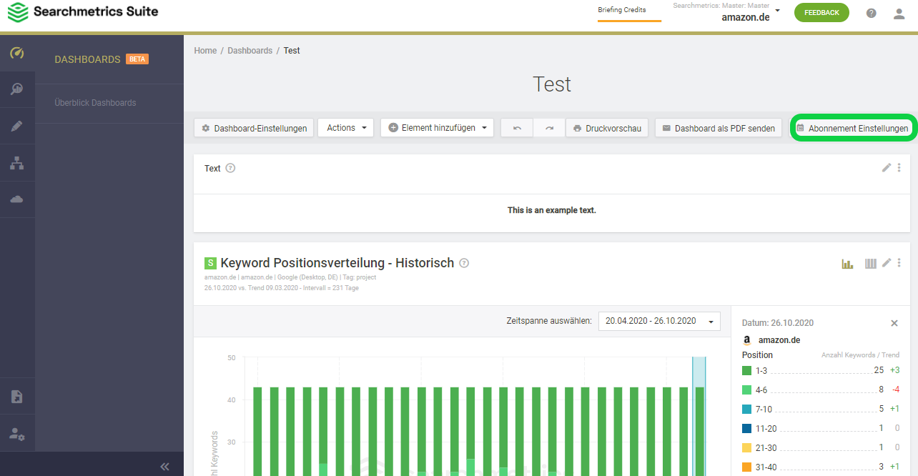Show help for the Text widget
This screenshot has width=918, height=476.
coord(230,168)
